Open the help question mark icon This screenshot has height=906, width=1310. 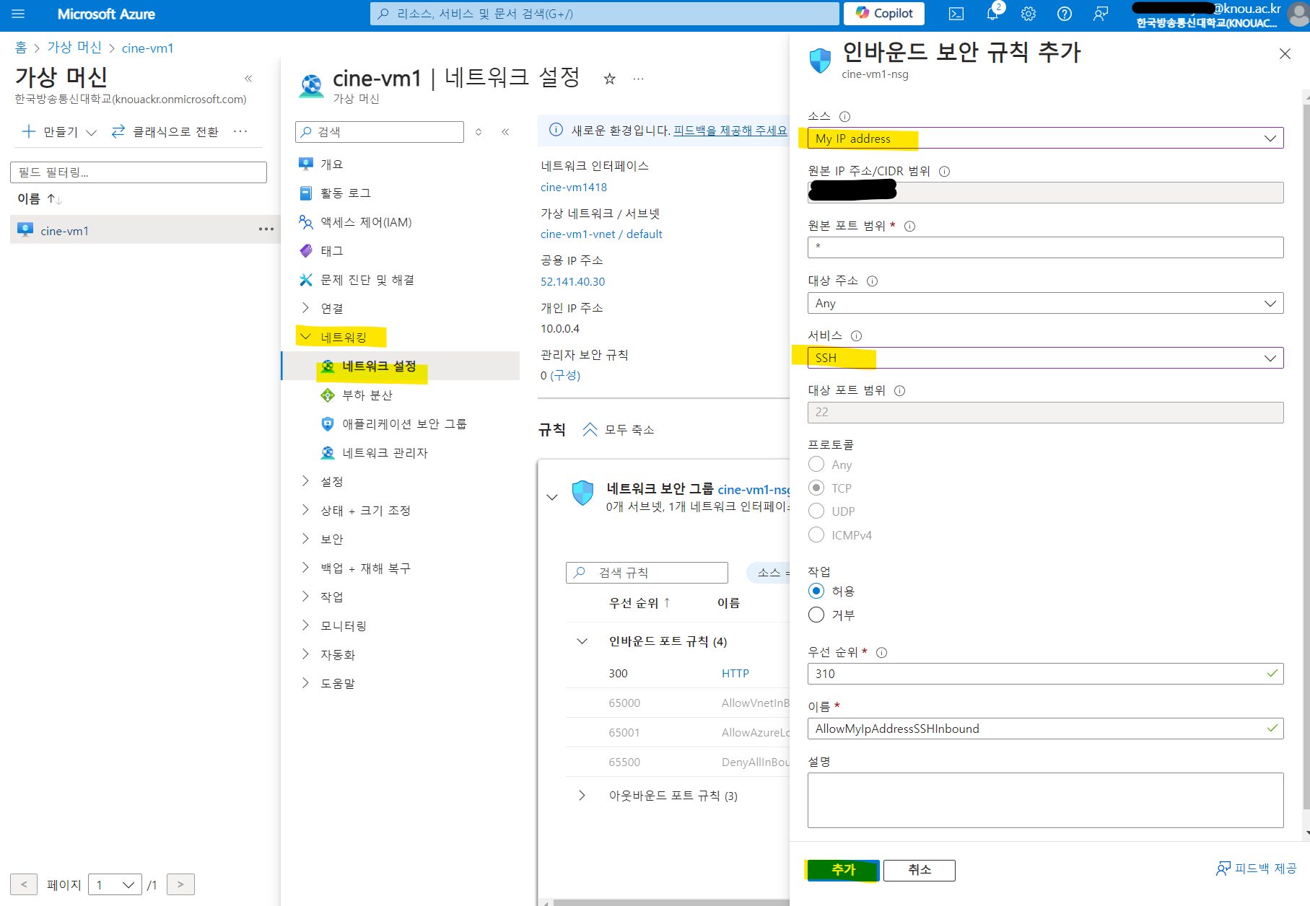(1065, 14)
